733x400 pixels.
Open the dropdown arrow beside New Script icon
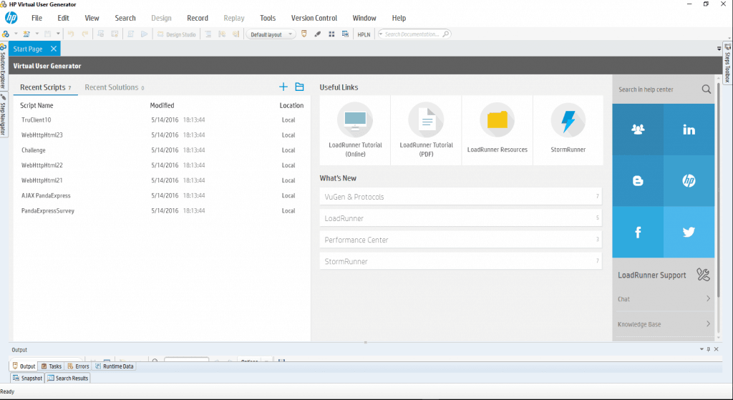[16, 34]
